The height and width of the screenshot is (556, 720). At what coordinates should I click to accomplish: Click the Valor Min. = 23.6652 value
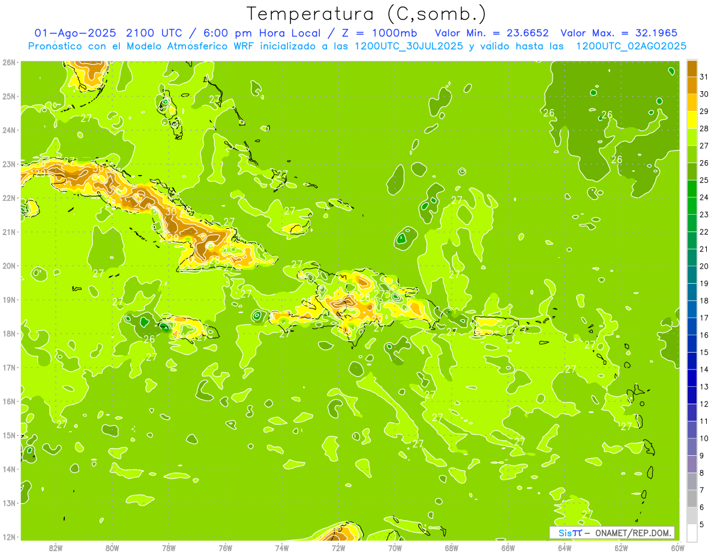[x=491, y=33]
